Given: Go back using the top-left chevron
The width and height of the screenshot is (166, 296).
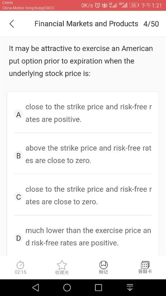Looking at the screenshot, I should click(x=12, y=24).
